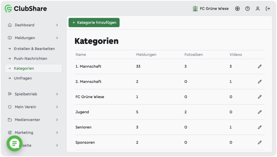Click the Videos column header
277x157 pixels.
(x=236, y=55)
